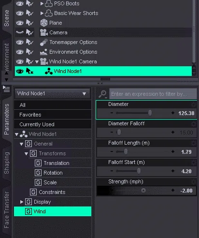Toggle selectable arrow for Basic Wear Shorts
The height and width of the screenshot is (238, 199).
29,13
